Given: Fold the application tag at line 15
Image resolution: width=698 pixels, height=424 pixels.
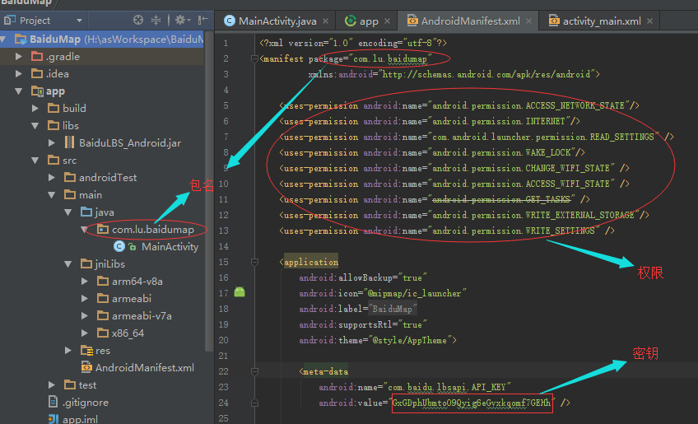Looking at the screenshot, I should (254, 262).
